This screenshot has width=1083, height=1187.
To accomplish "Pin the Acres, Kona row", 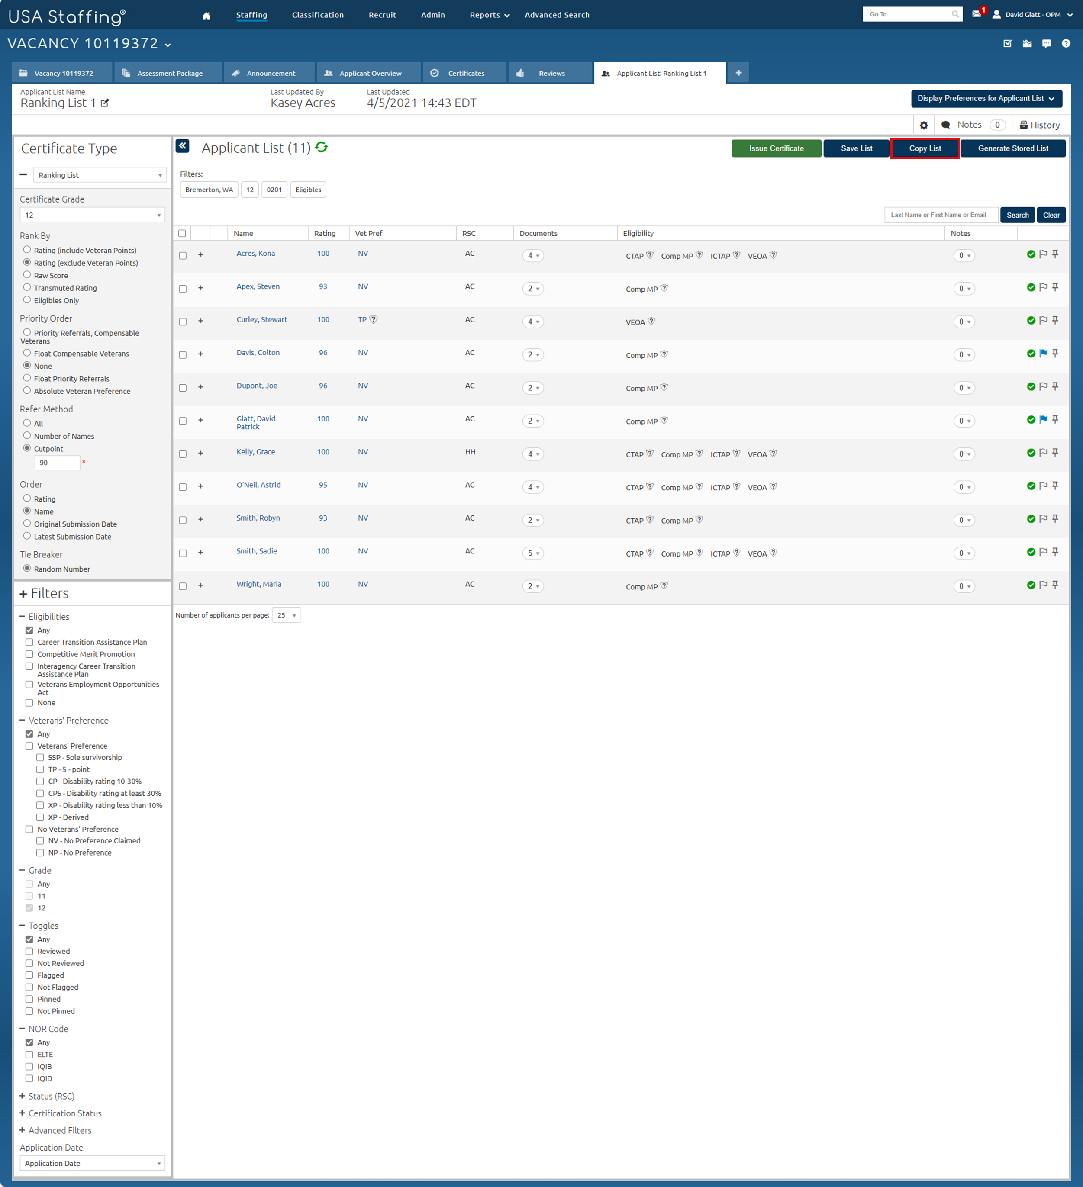I will (1055, 254).
